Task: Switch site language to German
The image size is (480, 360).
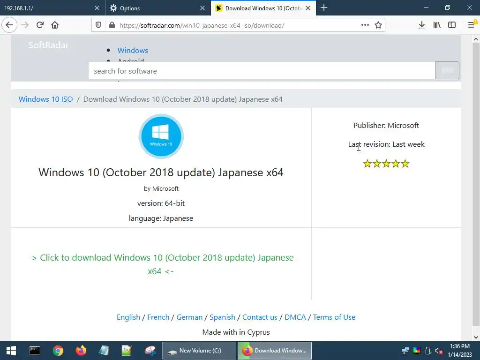Action: 189,317
